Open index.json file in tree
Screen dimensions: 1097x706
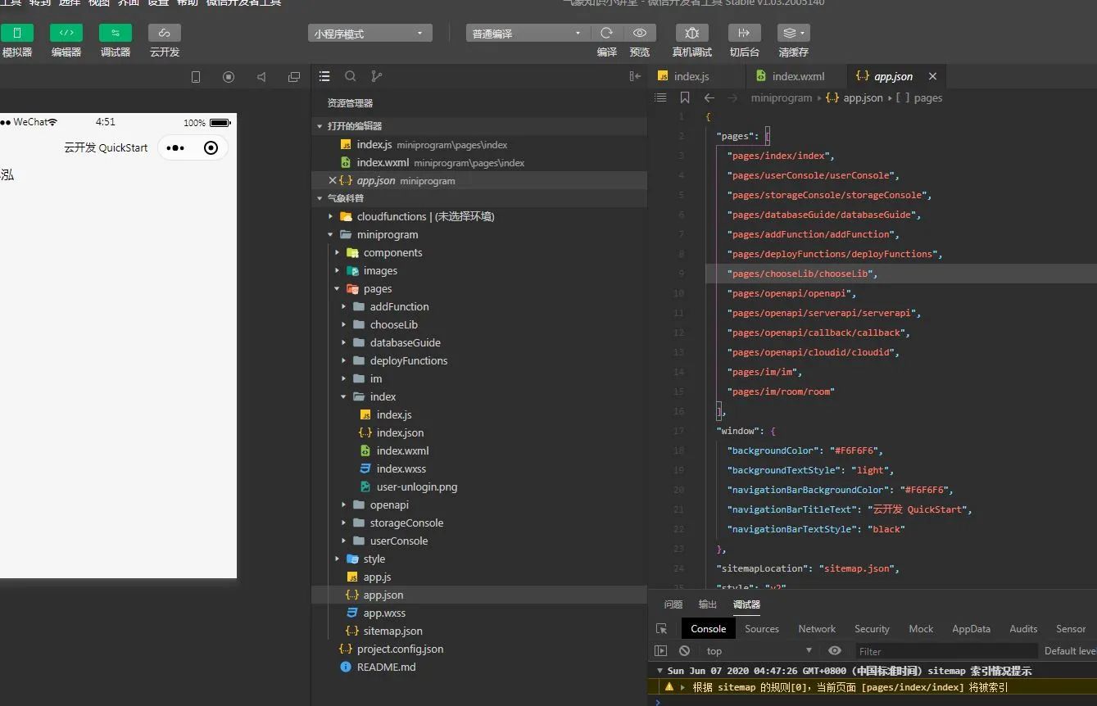pyautogui.click(x=400, y=432)
